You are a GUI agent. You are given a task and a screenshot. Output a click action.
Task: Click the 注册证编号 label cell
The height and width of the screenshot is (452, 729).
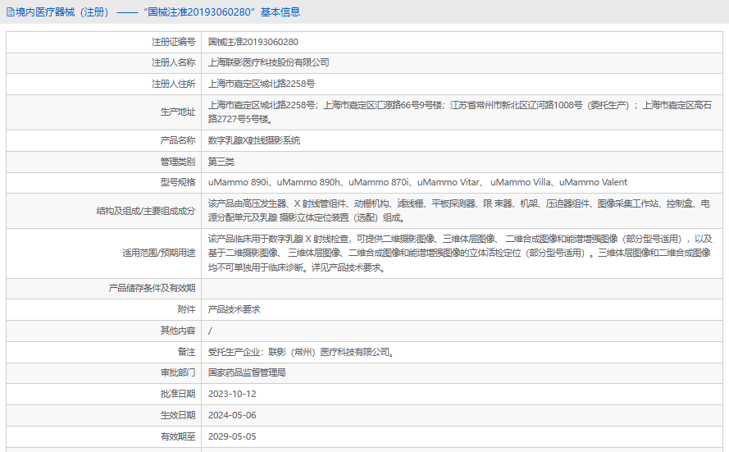tap(173, 42)
